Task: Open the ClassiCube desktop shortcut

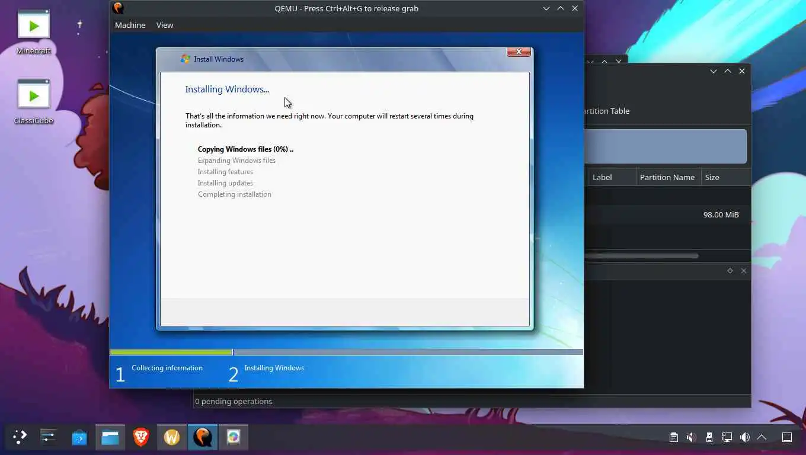Action: coord(34,102)
